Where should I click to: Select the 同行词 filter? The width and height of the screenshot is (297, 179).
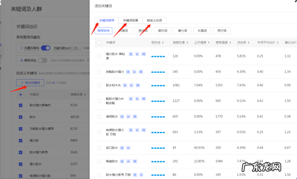point(222,31)
